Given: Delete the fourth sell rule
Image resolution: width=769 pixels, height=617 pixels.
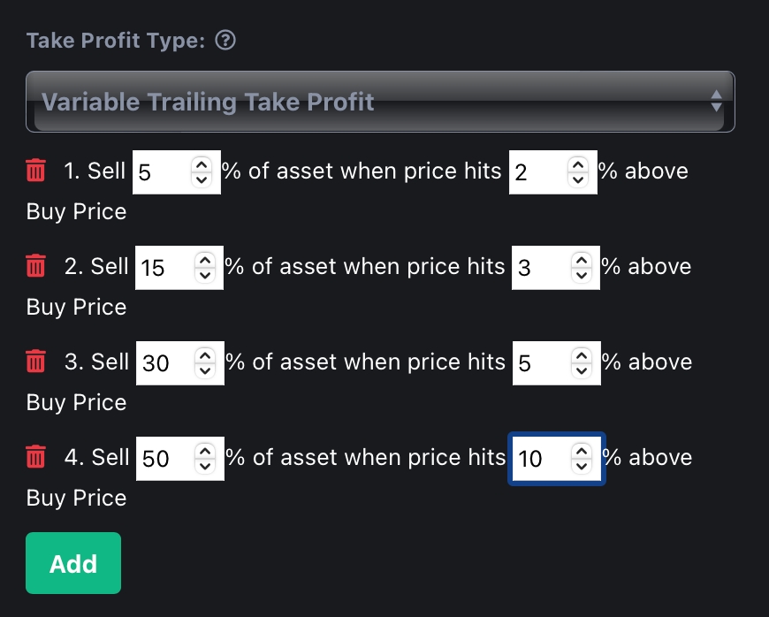Looking at the screenshot, I should (35, 457).
